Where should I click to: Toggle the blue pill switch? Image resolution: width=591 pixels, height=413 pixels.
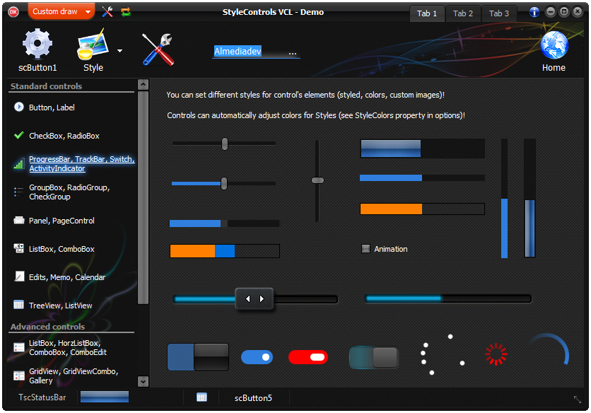point(257,357)
